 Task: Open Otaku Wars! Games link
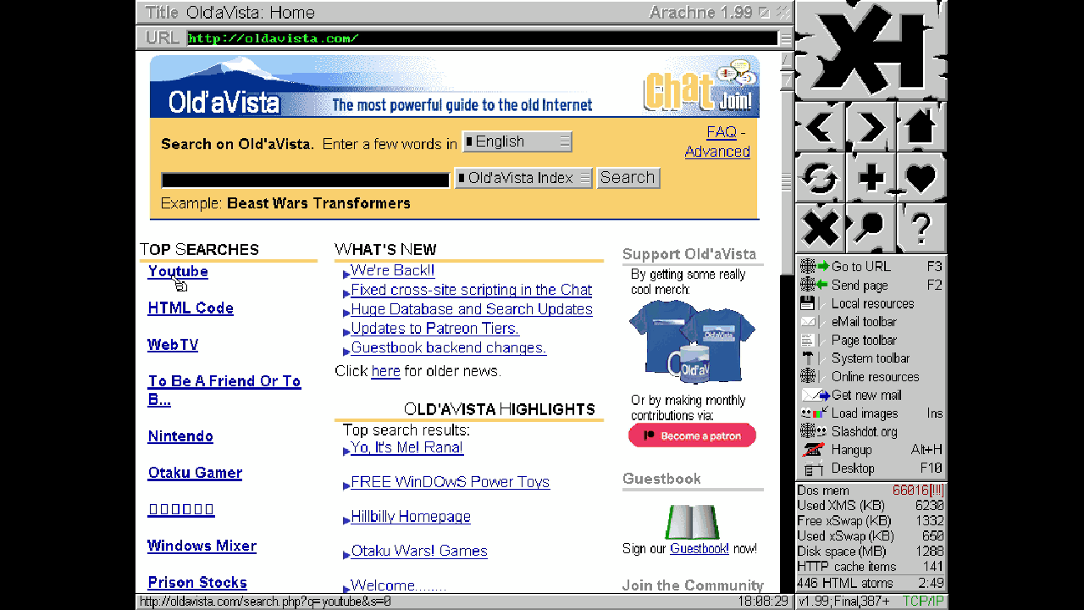pos(419,551)
